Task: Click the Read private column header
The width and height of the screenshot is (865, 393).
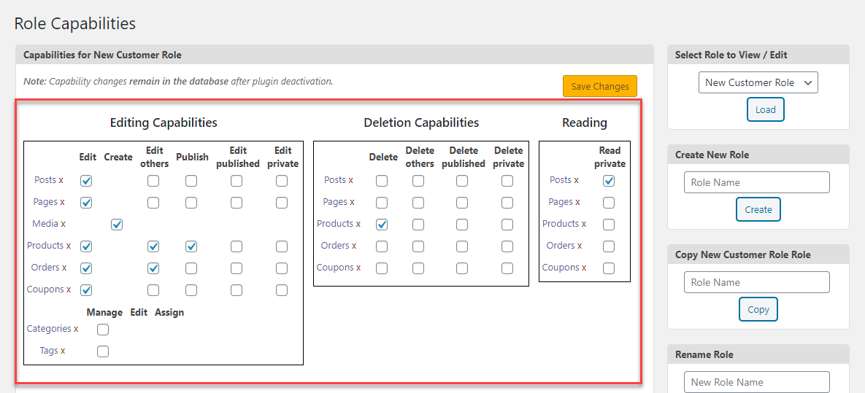Action: [x=610, y=157]
